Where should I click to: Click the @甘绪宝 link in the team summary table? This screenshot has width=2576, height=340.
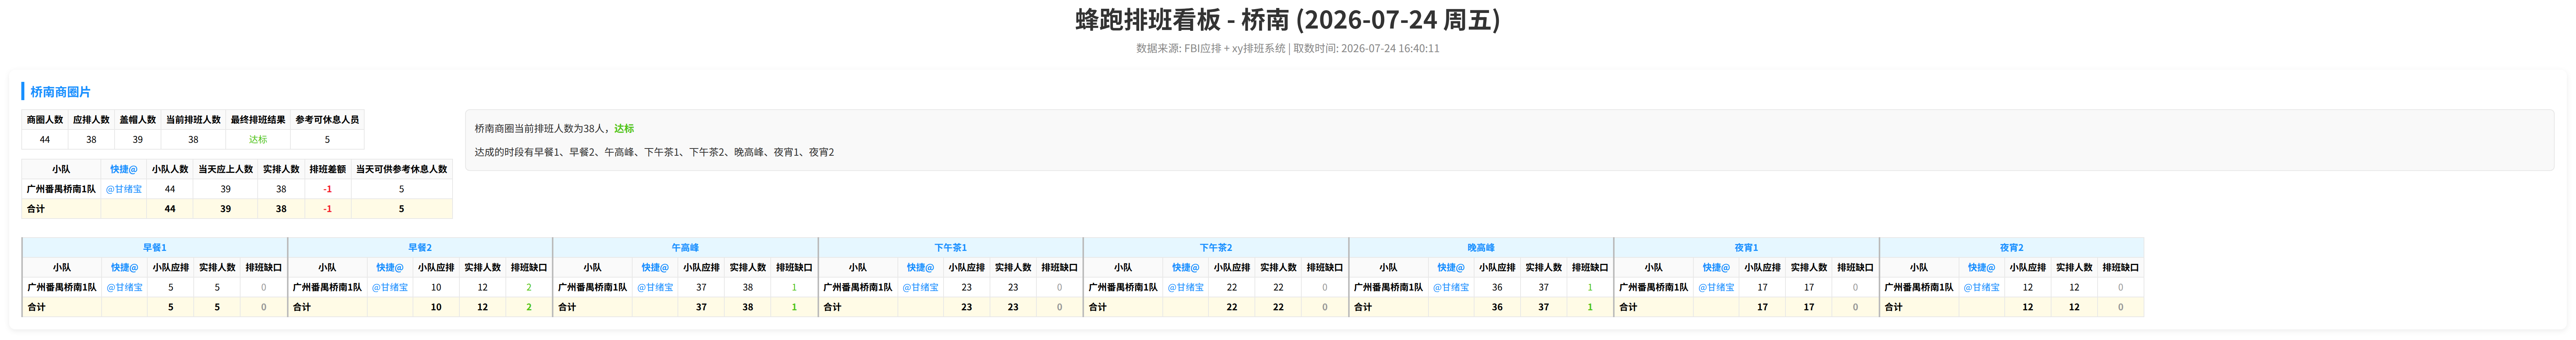[x=124, y=189]
